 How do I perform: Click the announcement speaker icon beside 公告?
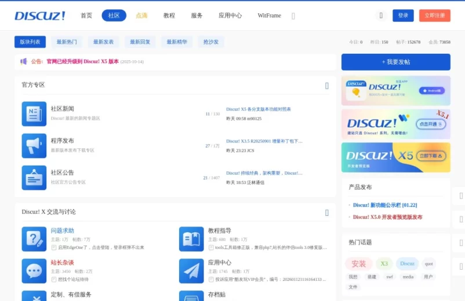pos(24,61)
